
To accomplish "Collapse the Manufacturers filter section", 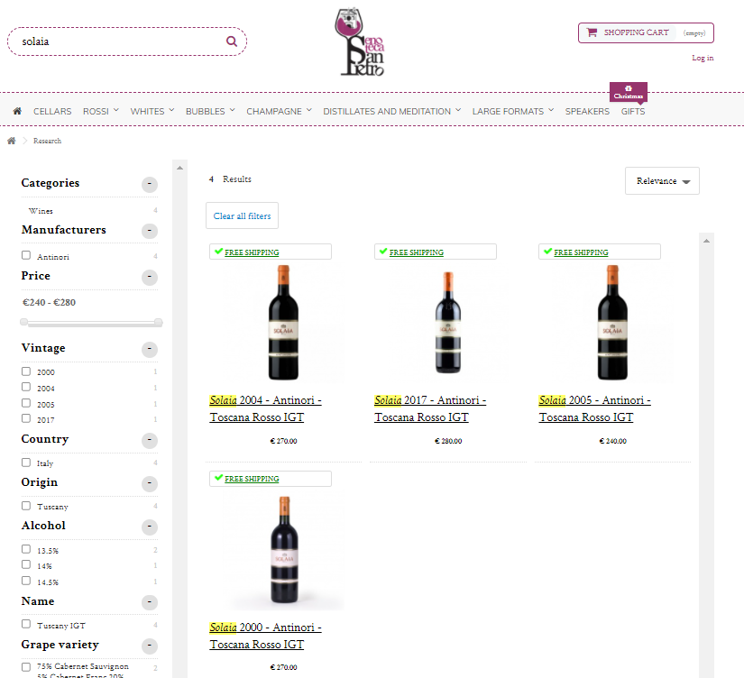I will click(x=150, y=231).
